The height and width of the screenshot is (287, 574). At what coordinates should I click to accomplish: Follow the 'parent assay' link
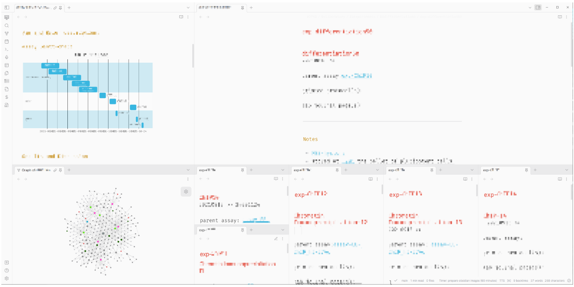tap(256, 221)
